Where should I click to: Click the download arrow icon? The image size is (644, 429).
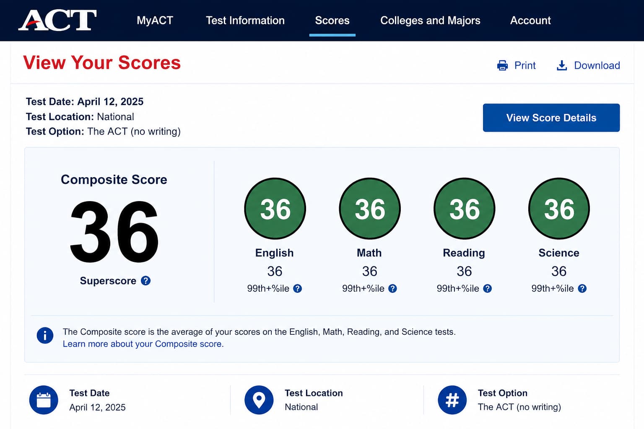click(562, 65)
